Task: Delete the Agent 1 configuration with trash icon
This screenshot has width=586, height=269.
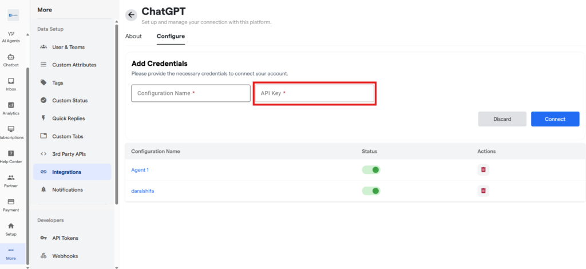Action: pyautogui.click(x=483, y=169)
